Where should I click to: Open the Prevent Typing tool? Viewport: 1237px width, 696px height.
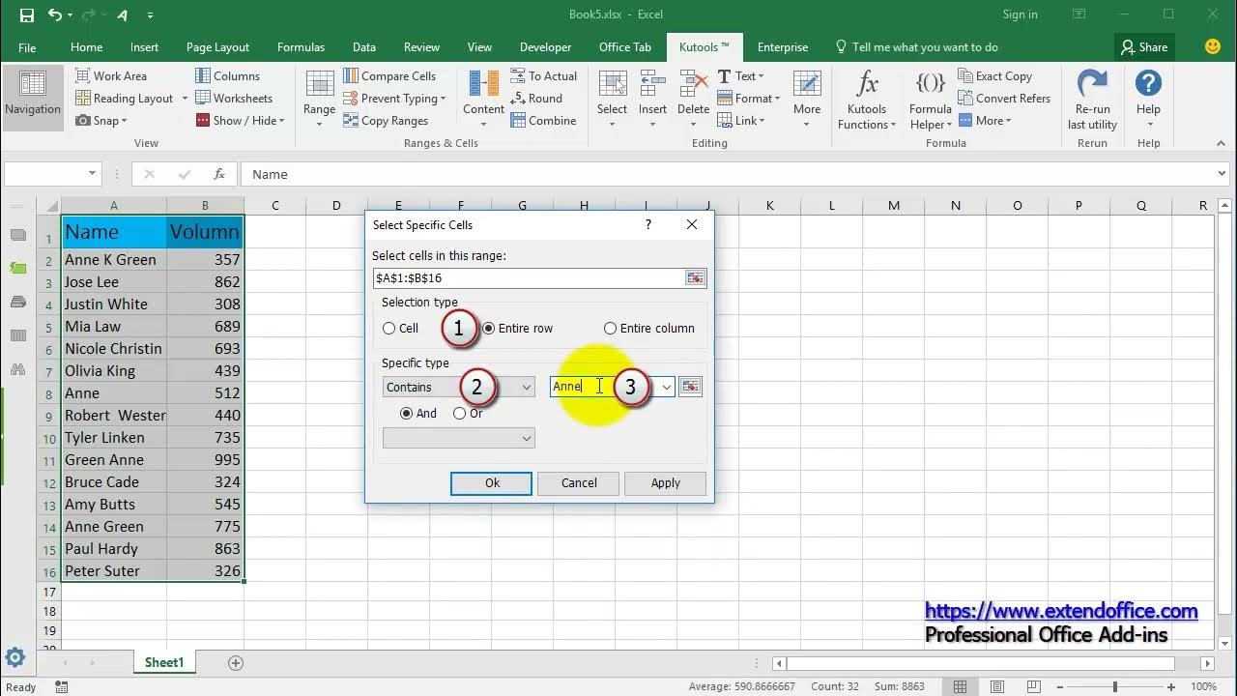tap(394, 98)
